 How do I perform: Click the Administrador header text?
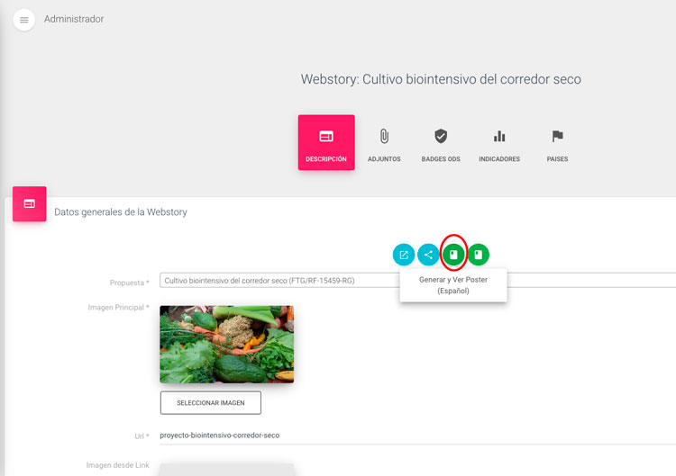[x=74, y=19]
